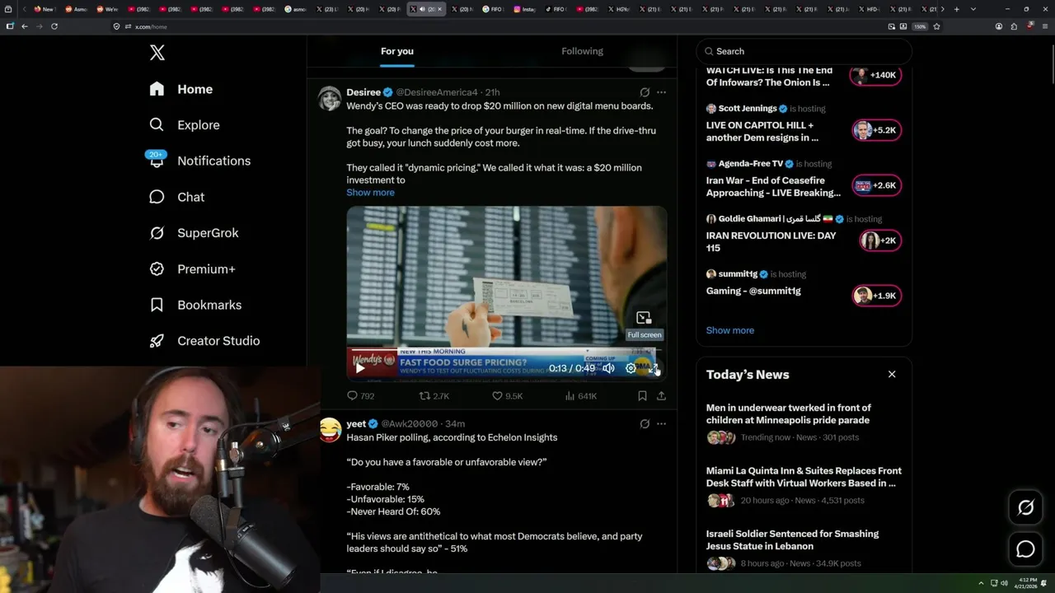Open the floating Grok button

(1025, 508)
